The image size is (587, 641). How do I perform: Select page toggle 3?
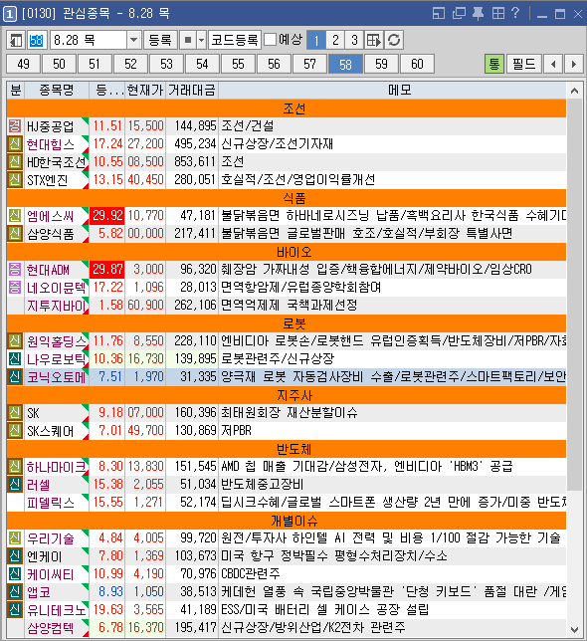click(x=354, y=40)
